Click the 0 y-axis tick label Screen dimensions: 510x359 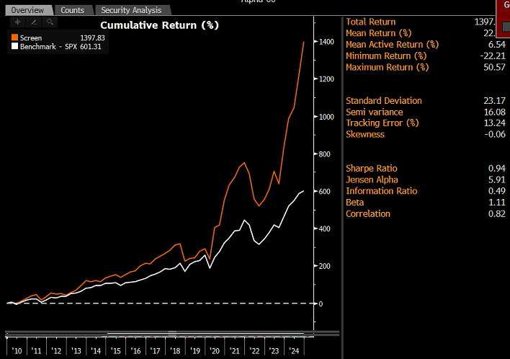pos(321,303)
